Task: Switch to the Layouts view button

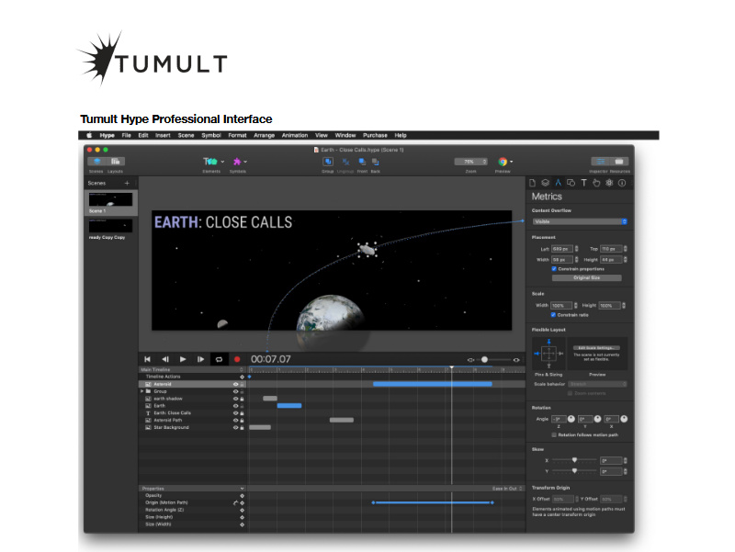Action: 116,162
